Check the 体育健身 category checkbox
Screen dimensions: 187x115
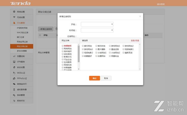[63, 68]
